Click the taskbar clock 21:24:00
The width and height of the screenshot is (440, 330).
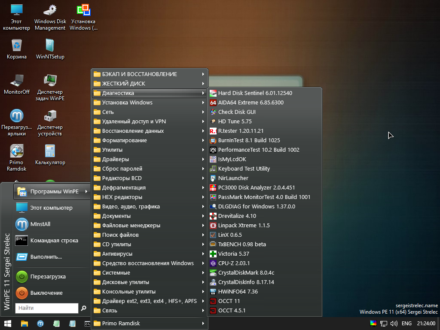426,324
